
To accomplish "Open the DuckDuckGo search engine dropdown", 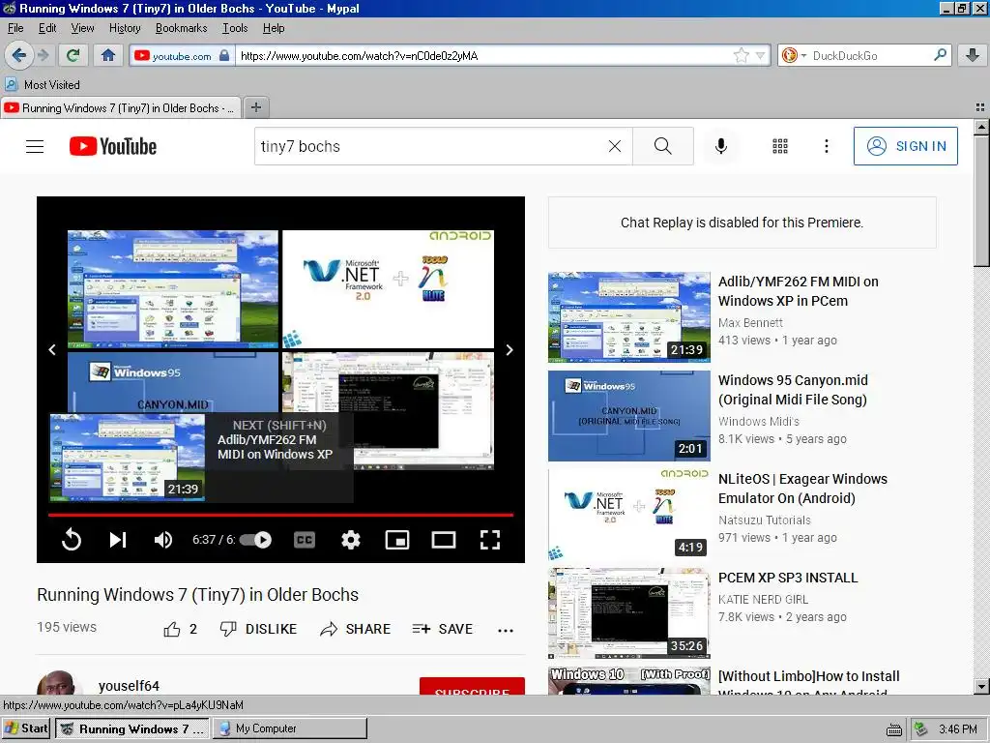I will (794, 55).
